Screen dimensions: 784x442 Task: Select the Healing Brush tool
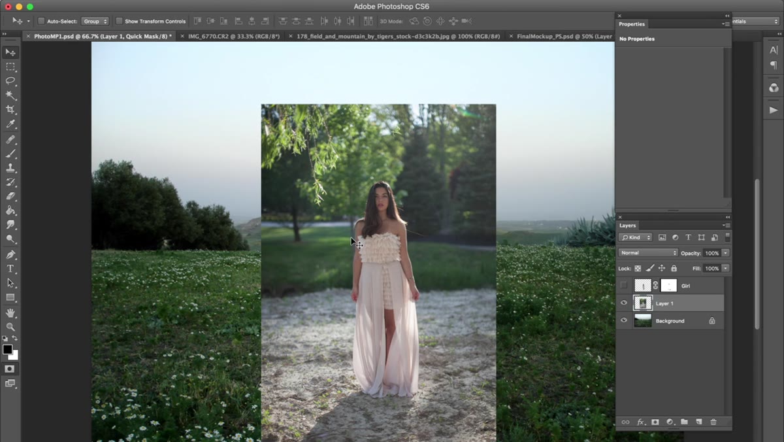coord(10,140)
